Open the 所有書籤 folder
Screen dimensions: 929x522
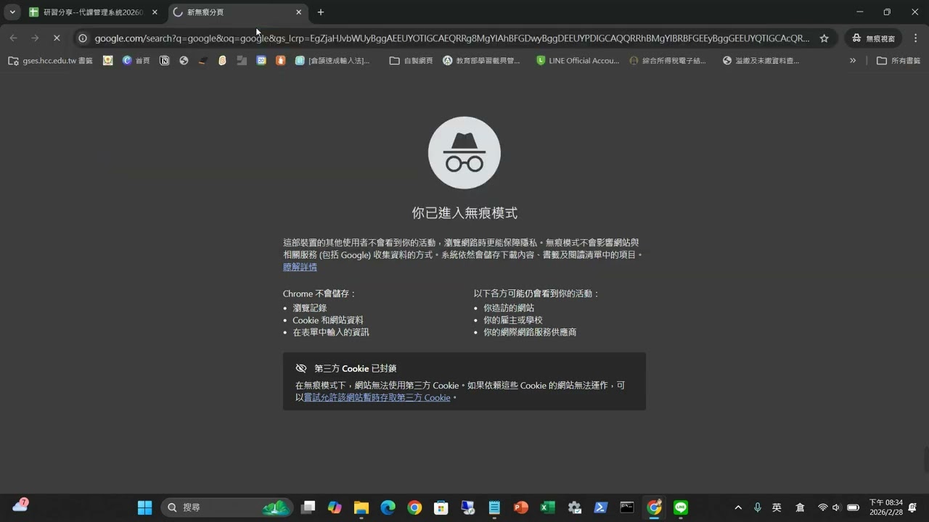pyautogui.click(x=899, y=61)
